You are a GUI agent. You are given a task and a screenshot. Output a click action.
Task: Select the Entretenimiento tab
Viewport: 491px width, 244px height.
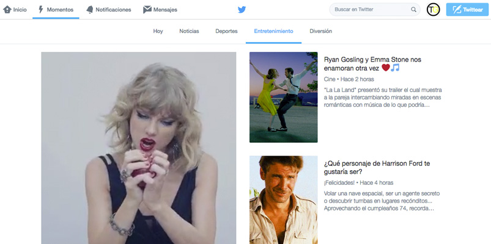click(273, 31)
